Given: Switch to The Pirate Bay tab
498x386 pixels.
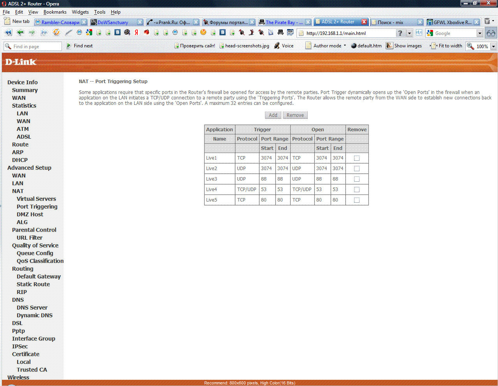Looking at the screenshot, I should point(283,22).
